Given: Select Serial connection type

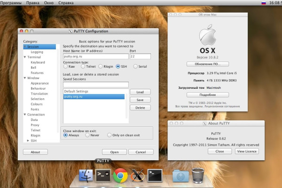Looking at the screenshot, I should pos(135,66).
